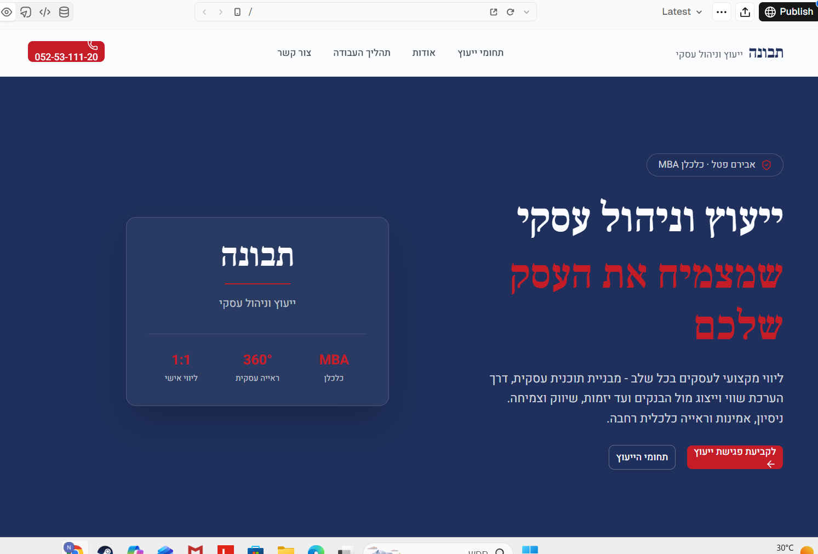The width and height of the screenshot is (818, 554).
Task: Expand the address bar chevron dropdown
Action: [x=527, y=12]
